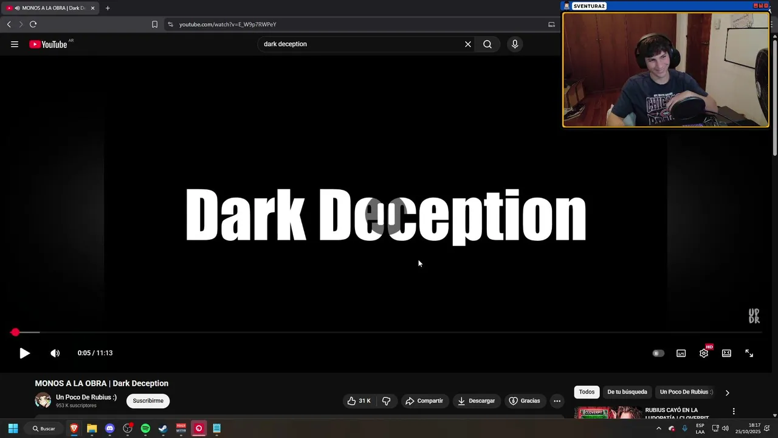Image resolution: width=778 pixels, height=438 pixels.
Task: Open Brave browser from taskbar
Action: (x=74, y=428)
